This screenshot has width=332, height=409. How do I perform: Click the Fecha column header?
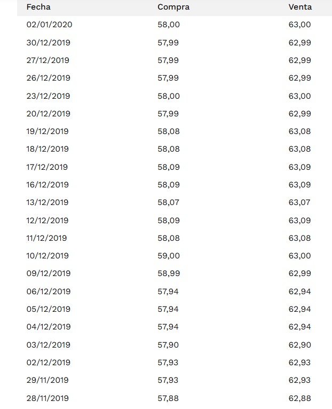coord(38,7)
